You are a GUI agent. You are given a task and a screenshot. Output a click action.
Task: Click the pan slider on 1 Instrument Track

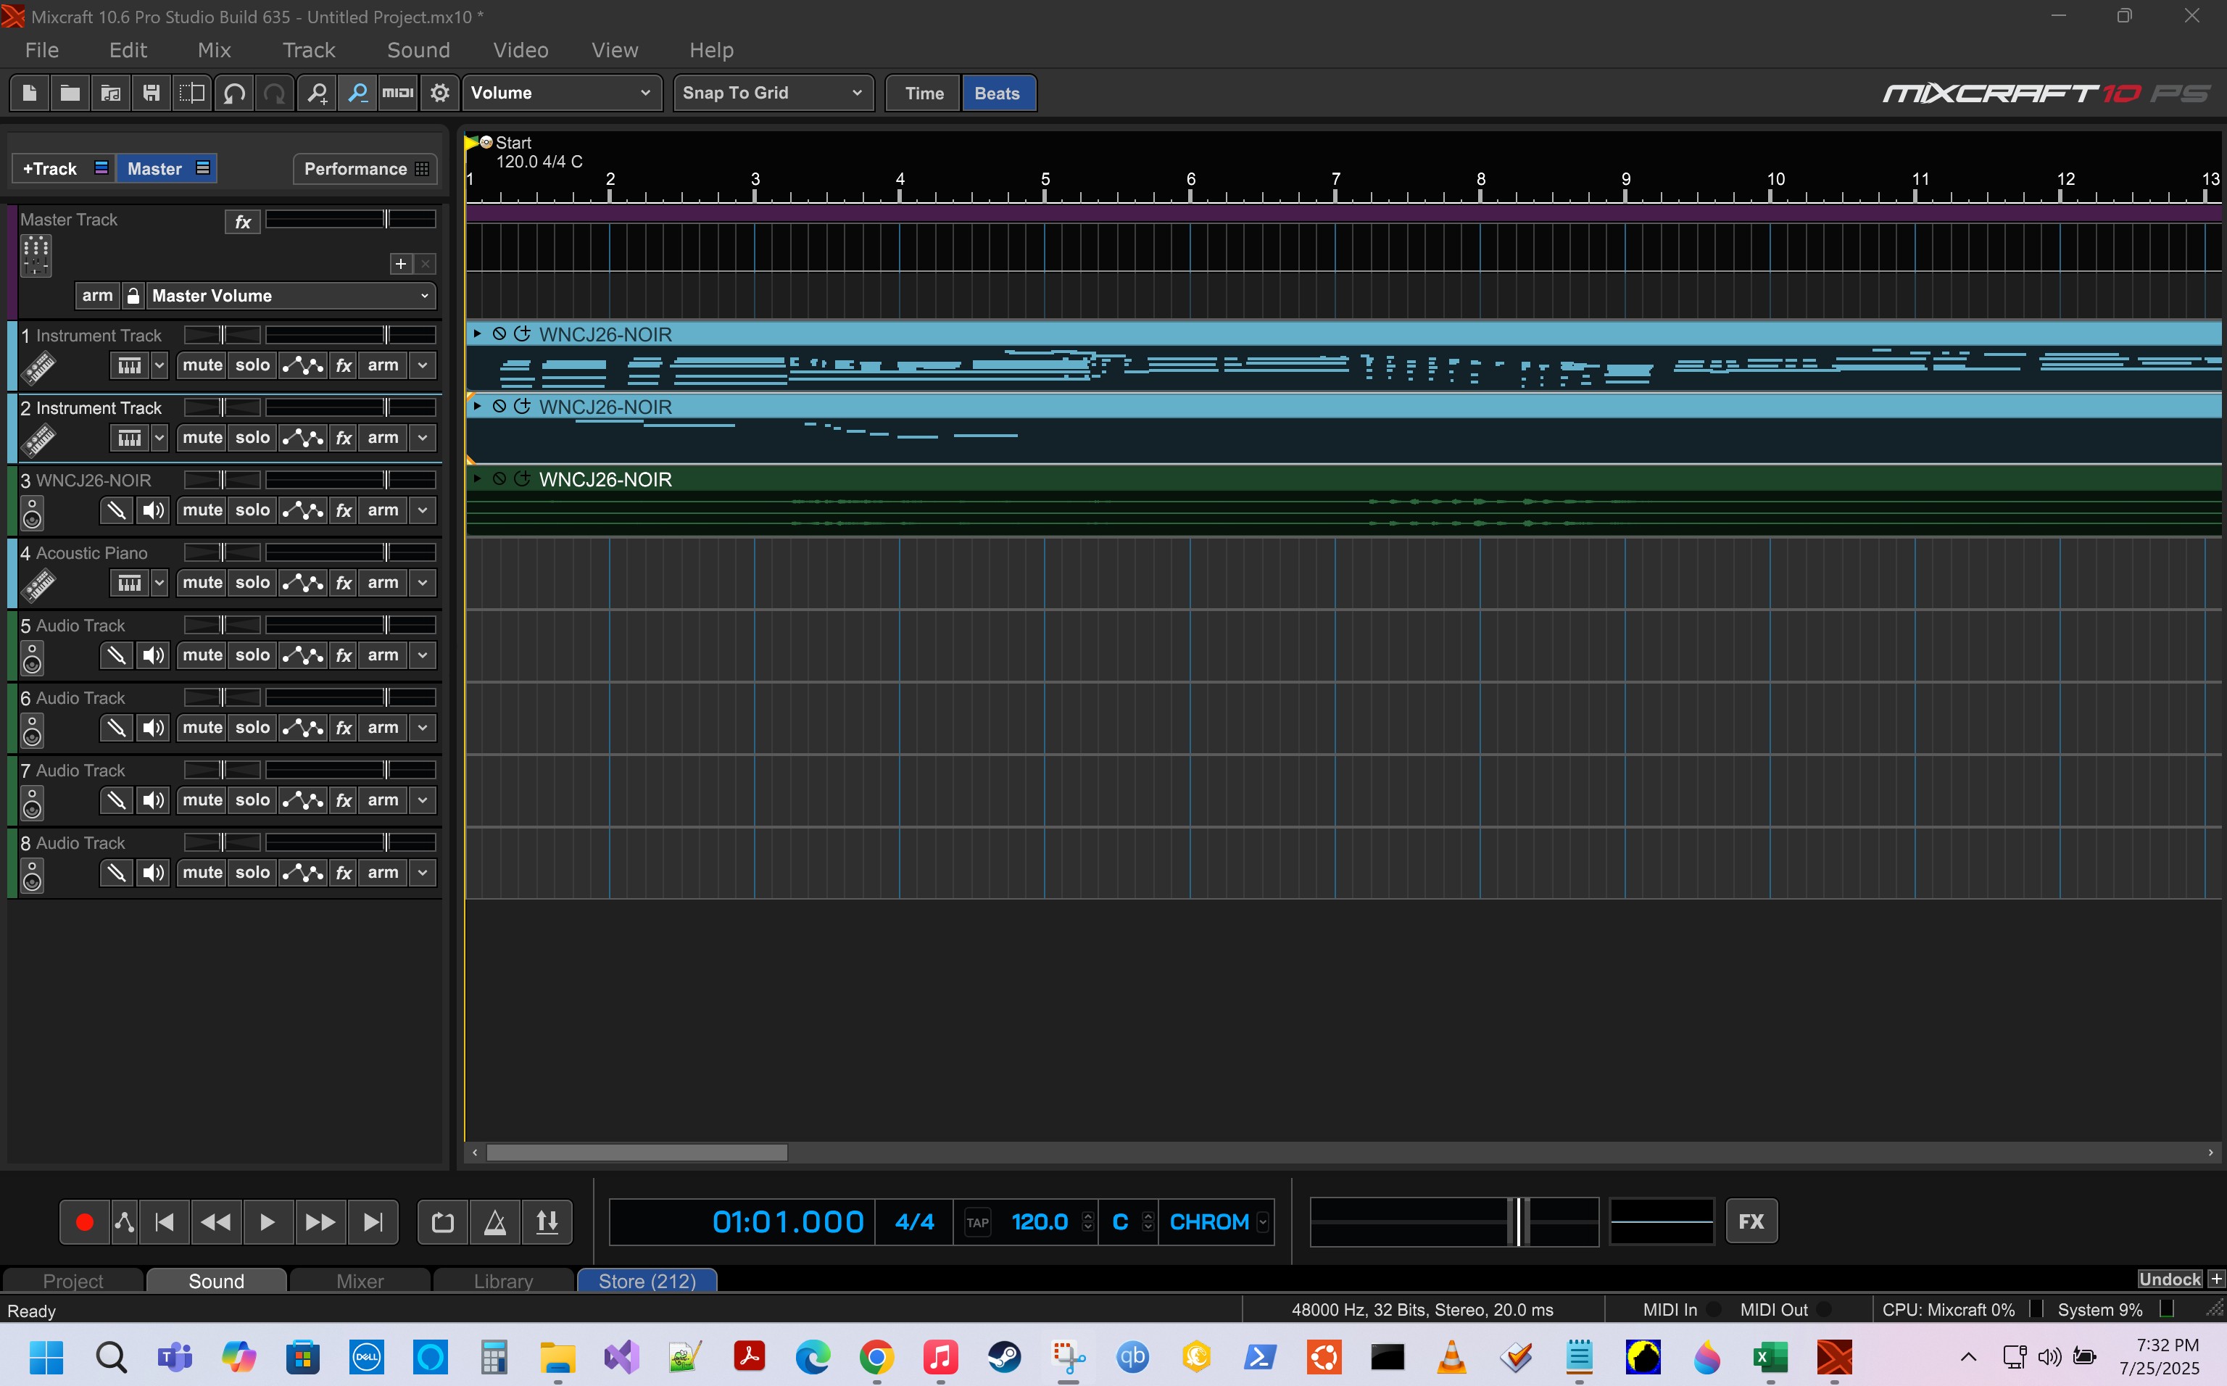pyautogui.click(x=223, y=335)
